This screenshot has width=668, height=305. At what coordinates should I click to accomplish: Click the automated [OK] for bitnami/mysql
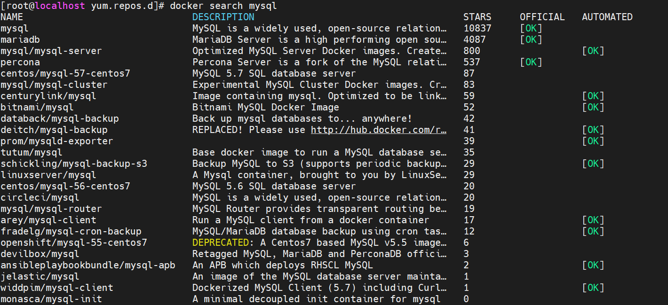[x=593, y=107]
